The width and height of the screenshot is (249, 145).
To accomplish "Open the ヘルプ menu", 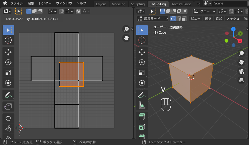I will click(x=81, y=3).
